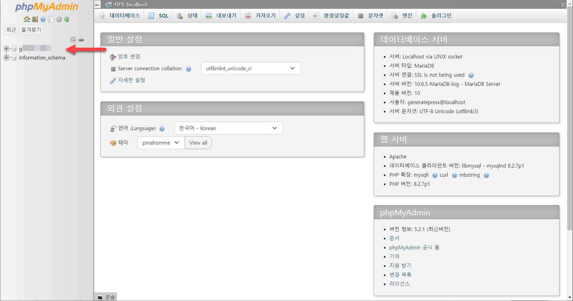Open the 엔진 (engines) tab
573x301 pixels.
coord(402,16)
